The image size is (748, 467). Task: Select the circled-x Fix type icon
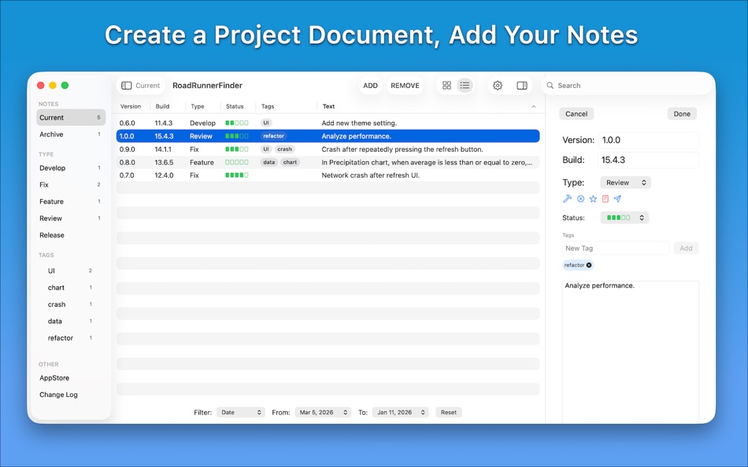coord(580,198)
